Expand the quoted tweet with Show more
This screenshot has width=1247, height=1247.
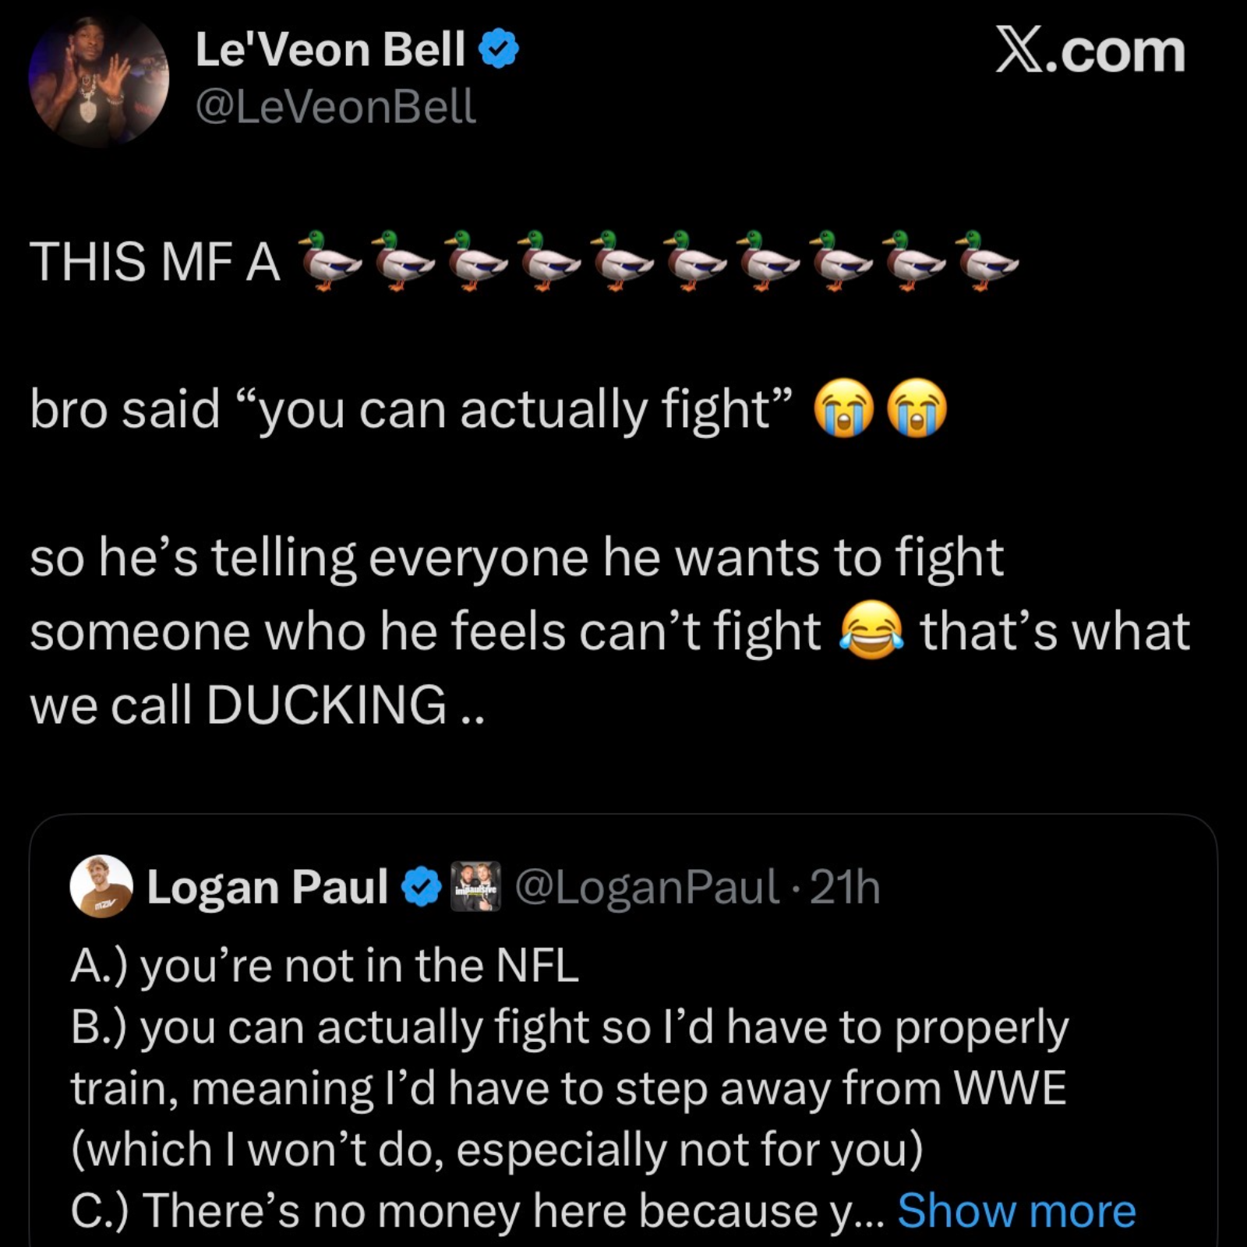point(1016,1210)
